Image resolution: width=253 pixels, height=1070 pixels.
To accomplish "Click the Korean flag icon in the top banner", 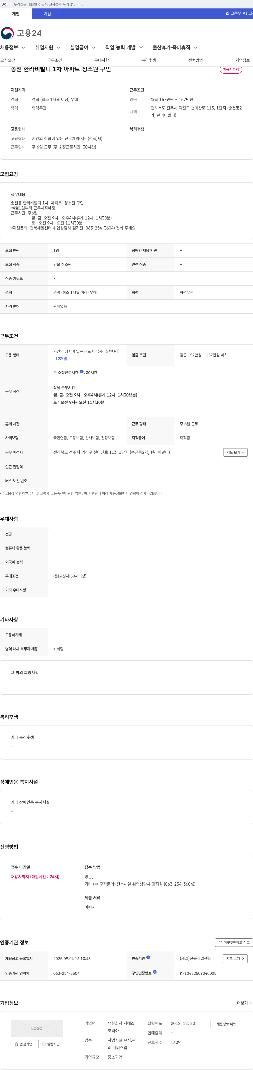I will (x=4, y=4).
